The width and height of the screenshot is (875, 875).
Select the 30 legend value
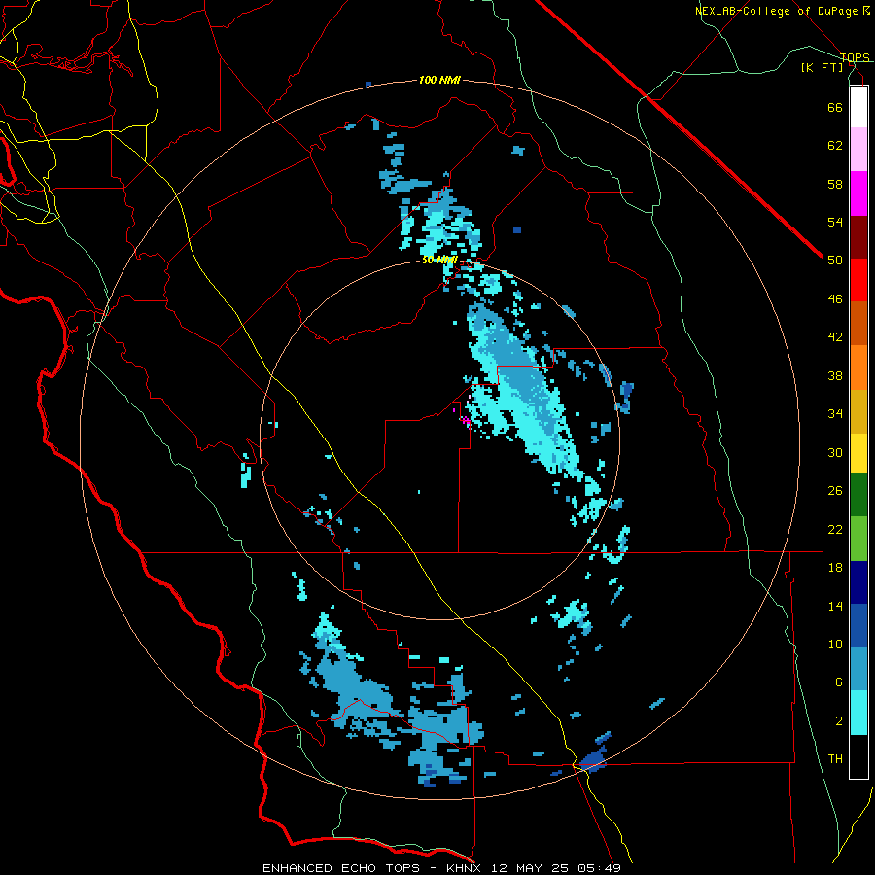tap(835, 452)
